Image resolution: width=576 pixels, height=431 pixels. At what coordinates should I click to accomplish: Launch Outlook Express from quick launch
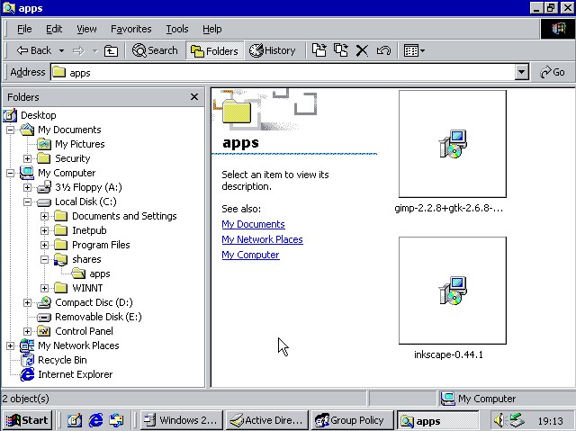116,420
